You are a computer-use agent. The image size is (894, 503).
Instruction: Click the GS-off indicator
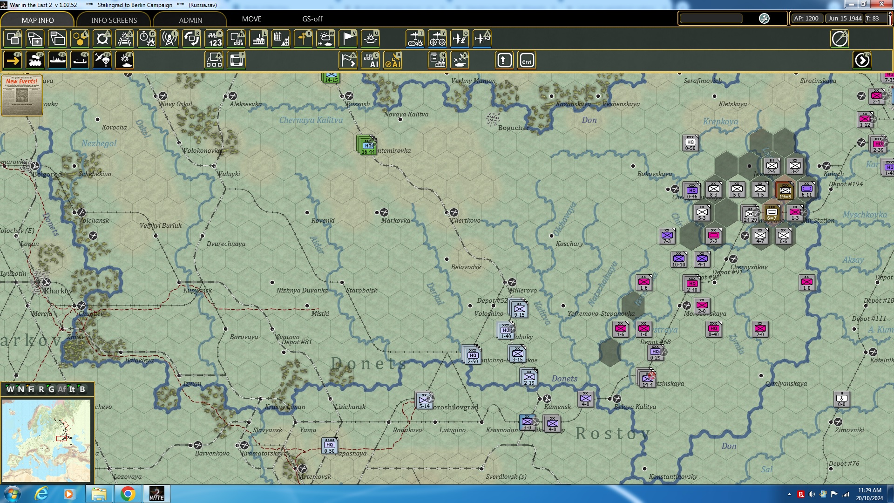coord(312,19)
